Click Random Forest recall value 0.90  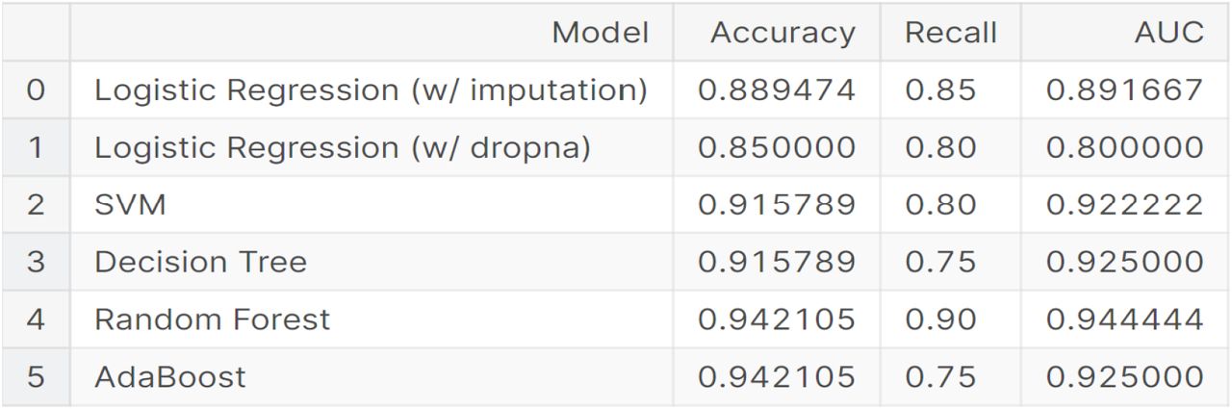tap(940, 320)
